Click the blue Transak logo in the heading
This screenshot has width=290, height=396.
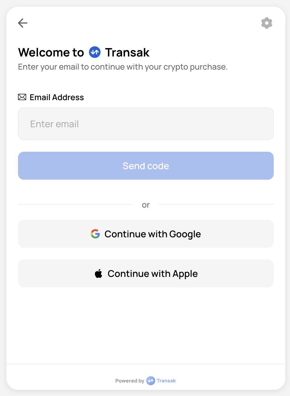click(x=95, y=52)
